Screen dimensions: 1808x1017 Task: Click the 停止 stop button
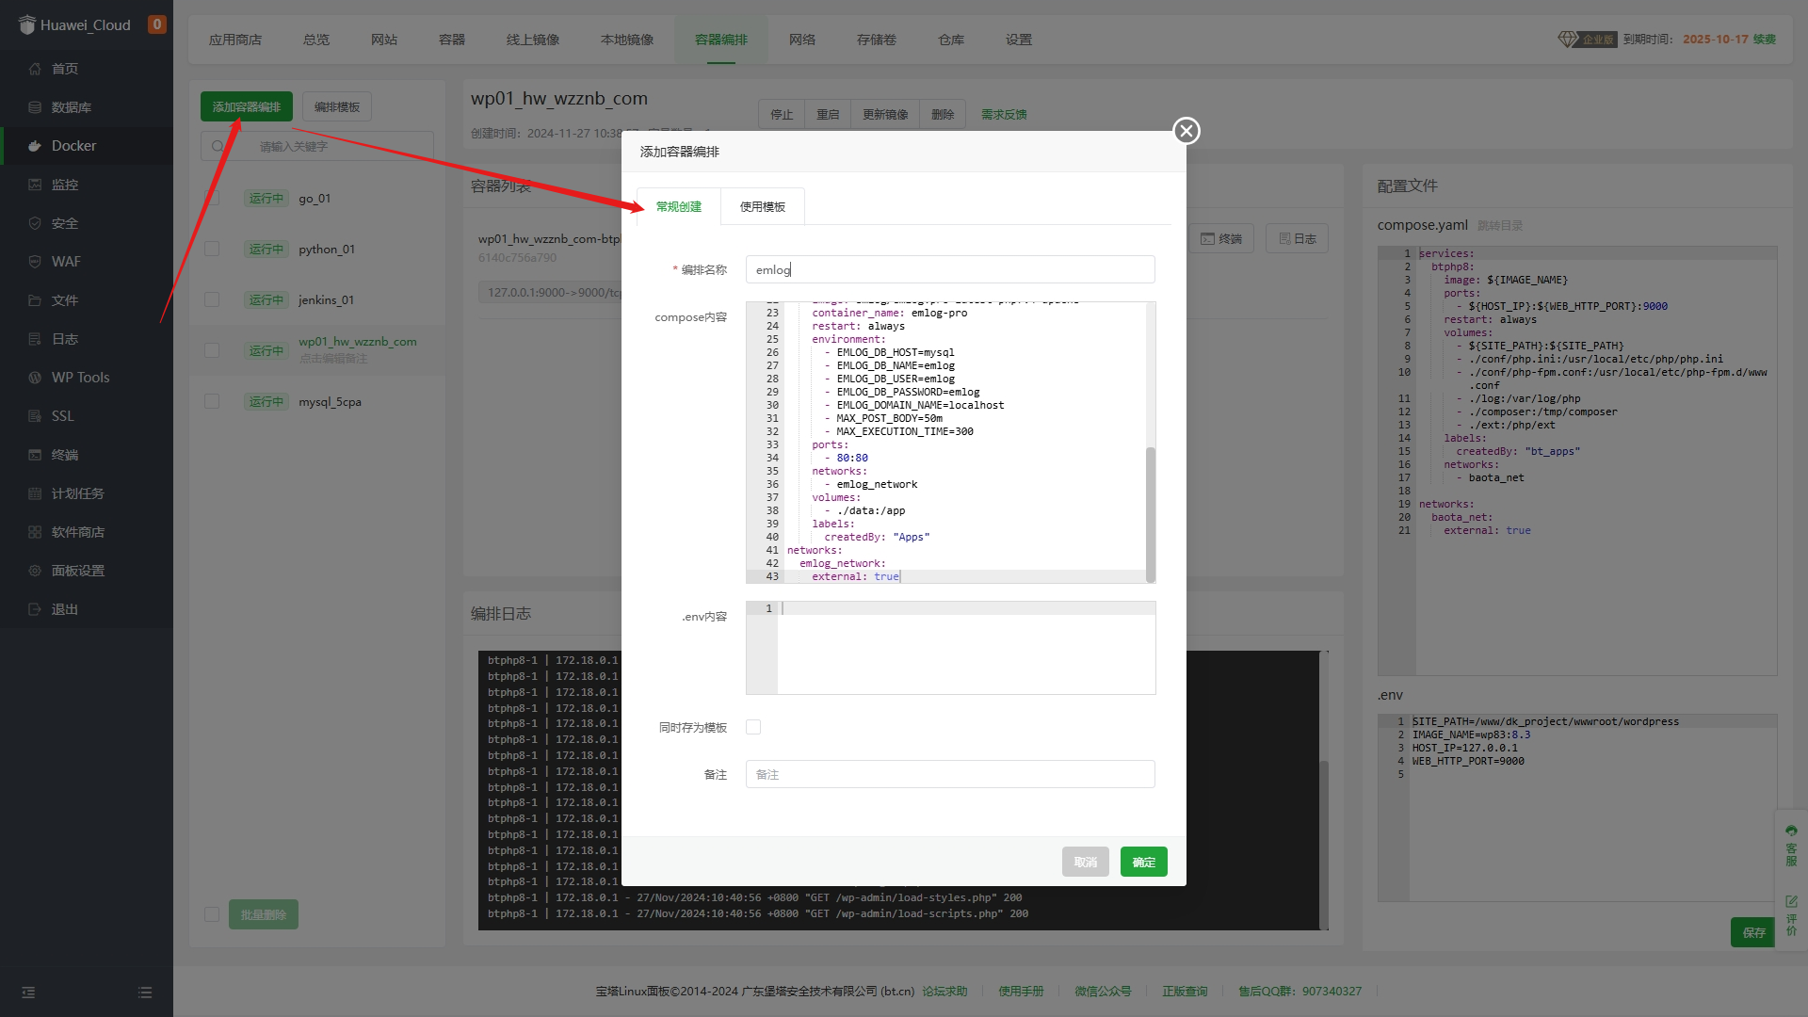click(x=782, y=114)
